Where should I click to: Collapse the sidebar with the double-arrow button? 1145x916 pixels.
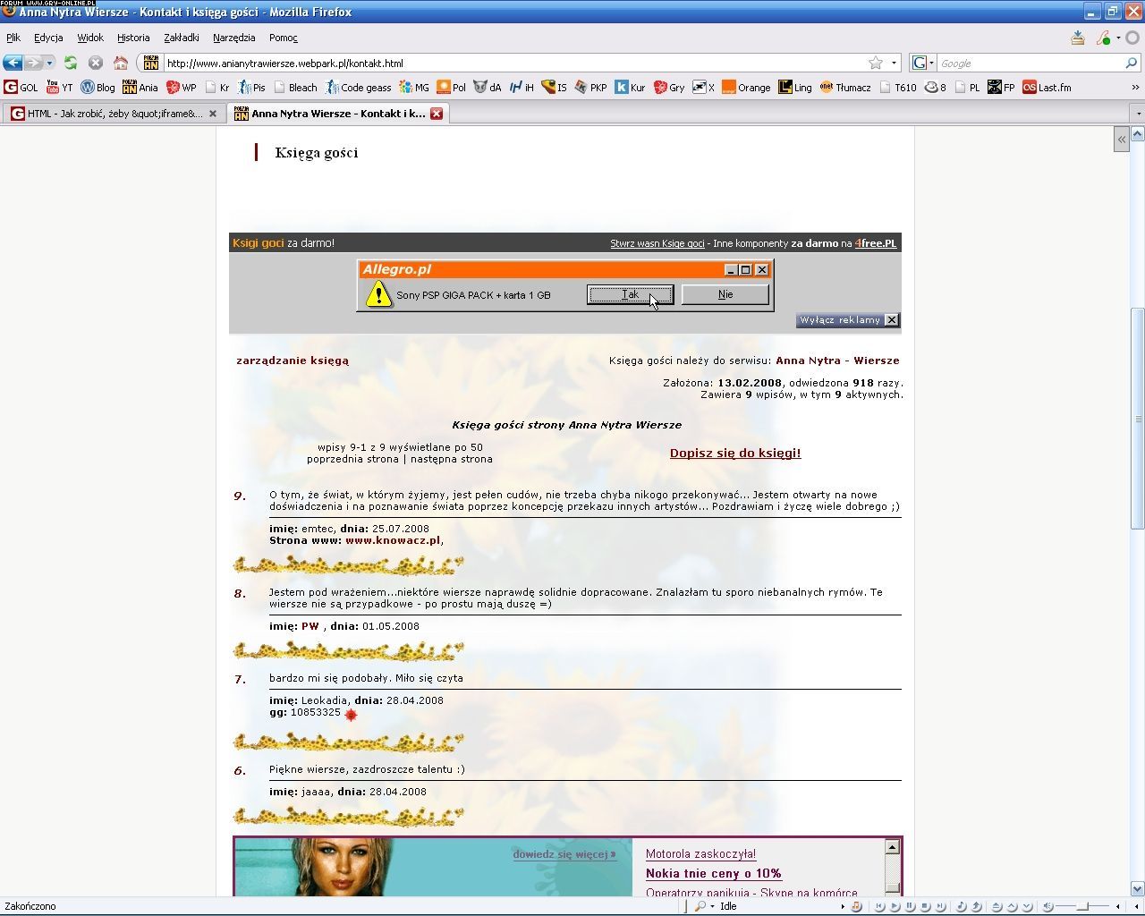(x=1121, y=140)
